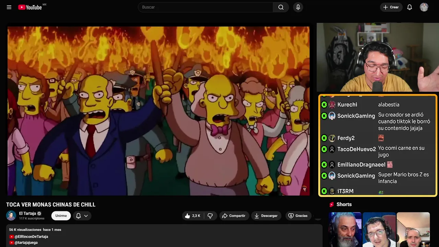The image size is (439, 247).
Task: Send Gracias super thanks
Action: coord(298,216)
